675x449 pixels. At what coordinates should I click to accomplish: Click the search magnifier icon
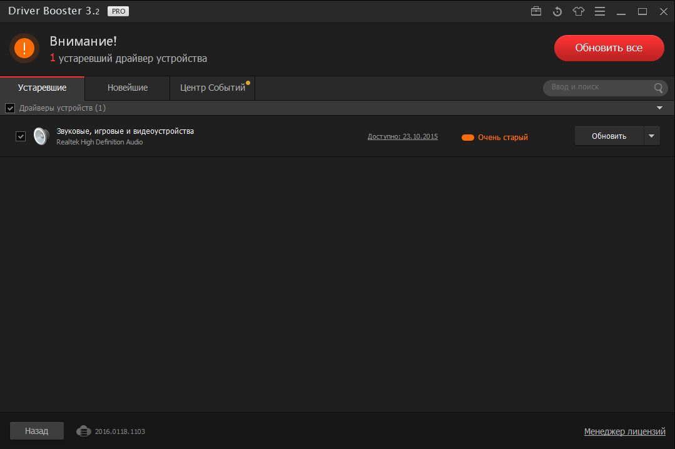click(658, 88)
